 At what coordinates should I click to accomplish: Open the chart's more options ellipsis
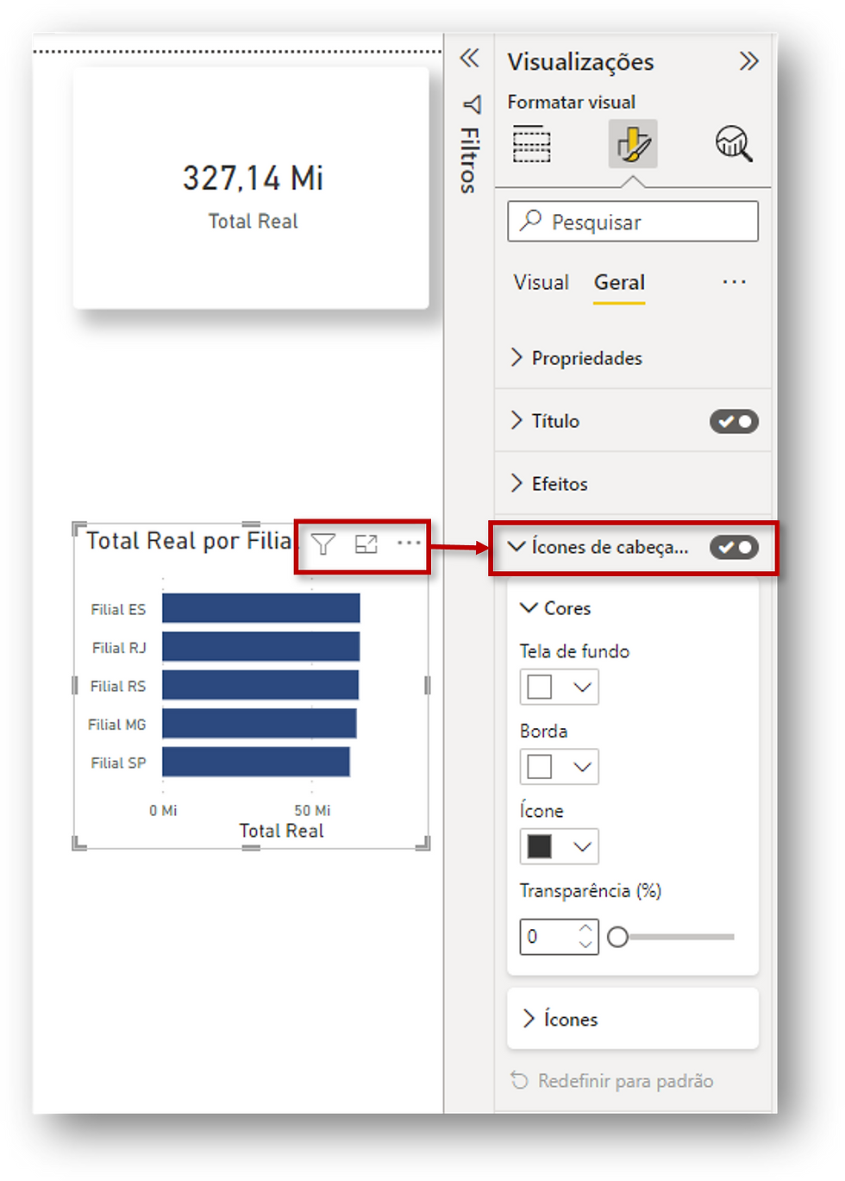pyautogui.click(x=409, y=543)
